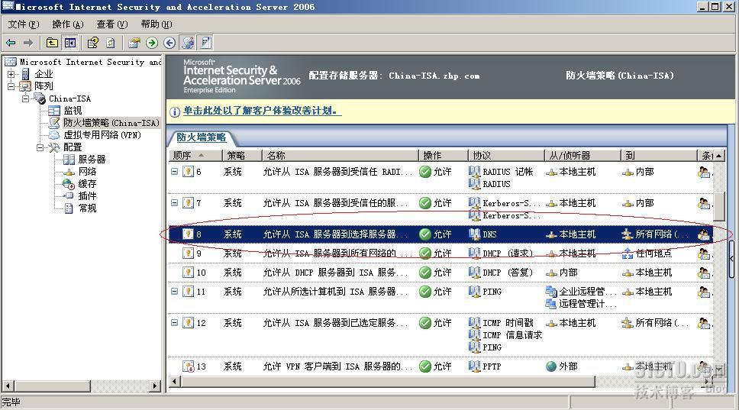Click RADIUS 记帐 protocol in rule 6
The image size is (739, 410).
(x=508, y=172)
